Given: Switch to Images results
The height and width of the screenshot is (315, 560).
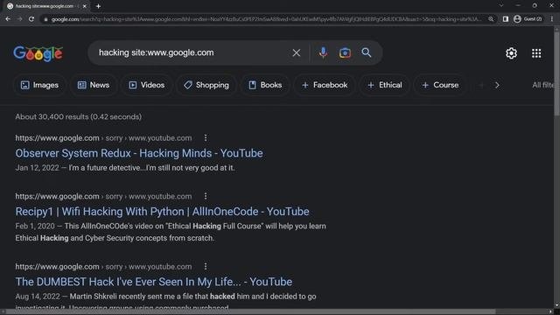Looking at the screenshot, I should [39, 85].
